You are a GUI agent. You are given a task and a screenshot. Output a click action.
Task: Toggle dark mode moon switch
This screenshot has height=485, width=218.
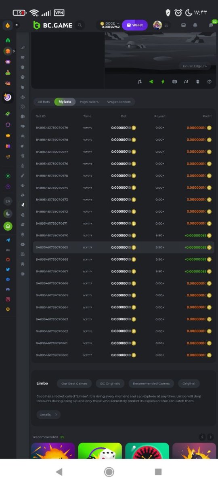[x=8, y=214]
